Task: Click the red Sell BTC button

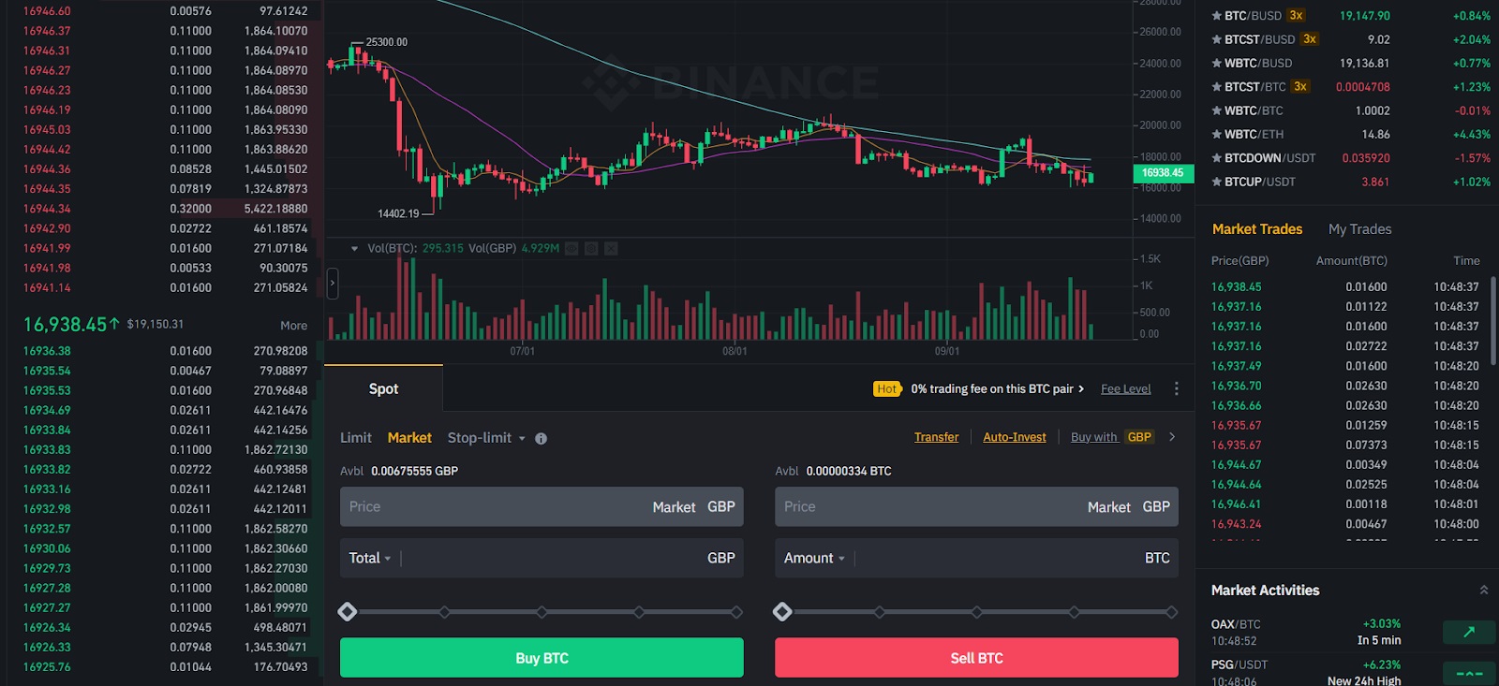Action: click(x=976, y=658)
